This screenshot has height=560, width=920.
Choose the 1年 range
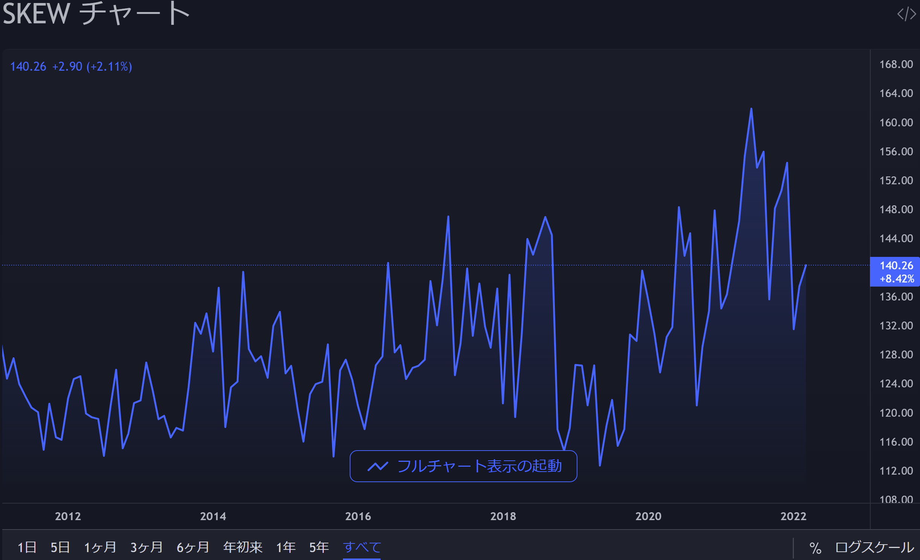click(286, 548)
